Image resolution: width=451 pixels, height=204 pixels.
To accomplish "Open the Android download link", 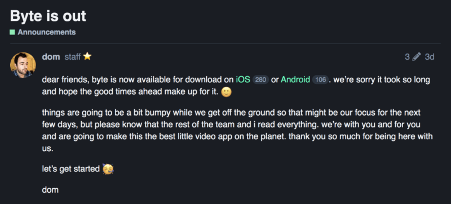I will click(295, 79).
